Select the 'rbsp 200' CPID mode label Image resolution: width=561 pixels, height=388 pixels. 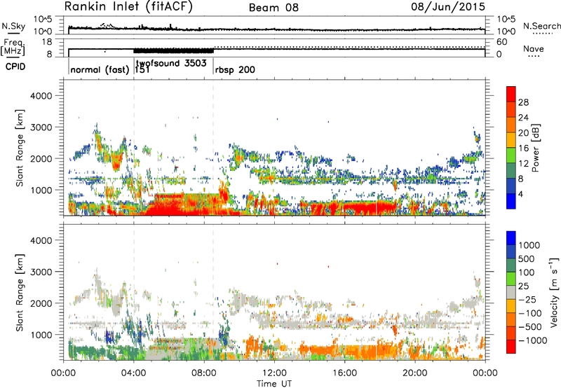coord(235,69)
